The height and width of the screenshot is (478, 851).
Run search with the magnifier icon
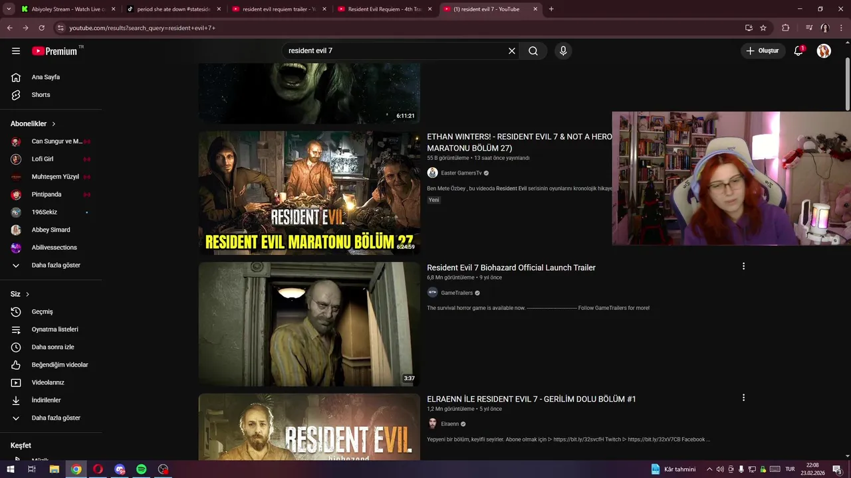click(533, 51)
